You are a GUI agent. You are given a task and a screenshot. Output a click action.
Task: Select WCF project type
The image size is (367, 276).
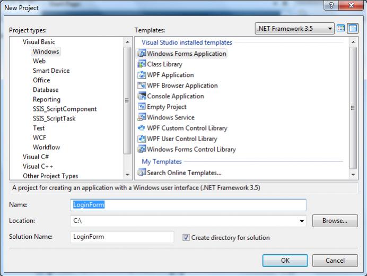pos(40,137)
